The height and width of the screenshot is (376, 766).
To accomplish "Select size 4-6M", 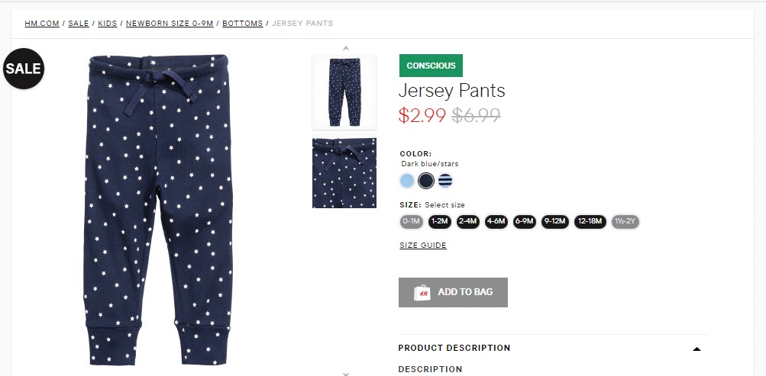I will tap(496, 222).
